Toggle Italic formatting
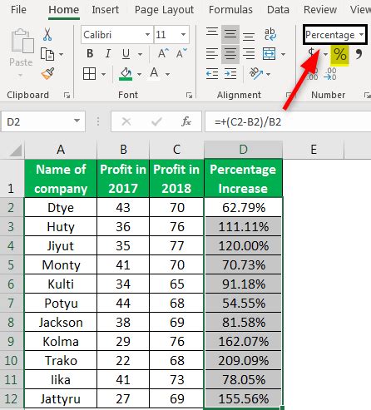Screen dimensions: 371x410 tap(108, 53)
